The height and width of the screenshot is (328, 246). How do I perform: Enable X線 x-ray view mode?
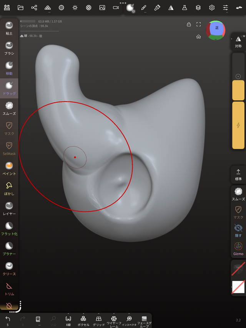point(68,320)
